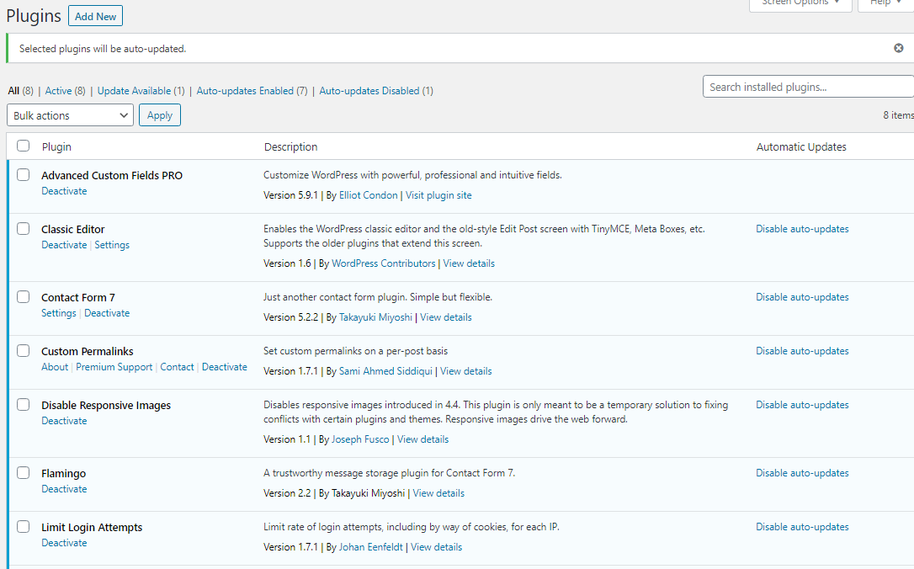View details for Contact Form 7

tap(446, 317)
